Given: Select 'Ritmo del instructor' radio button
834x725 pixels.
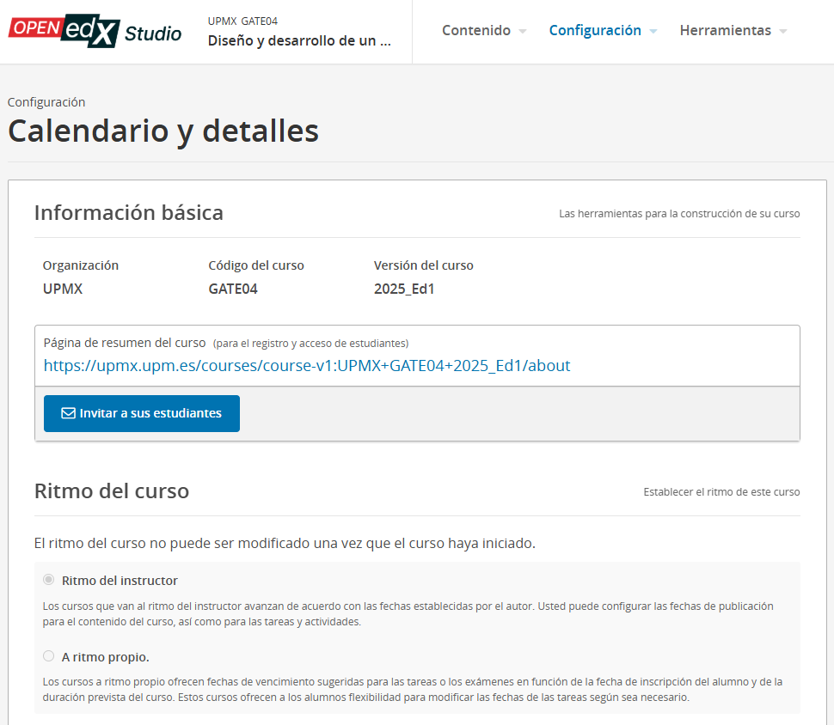Looking at the screenshot, I should [x=48, y=579].
